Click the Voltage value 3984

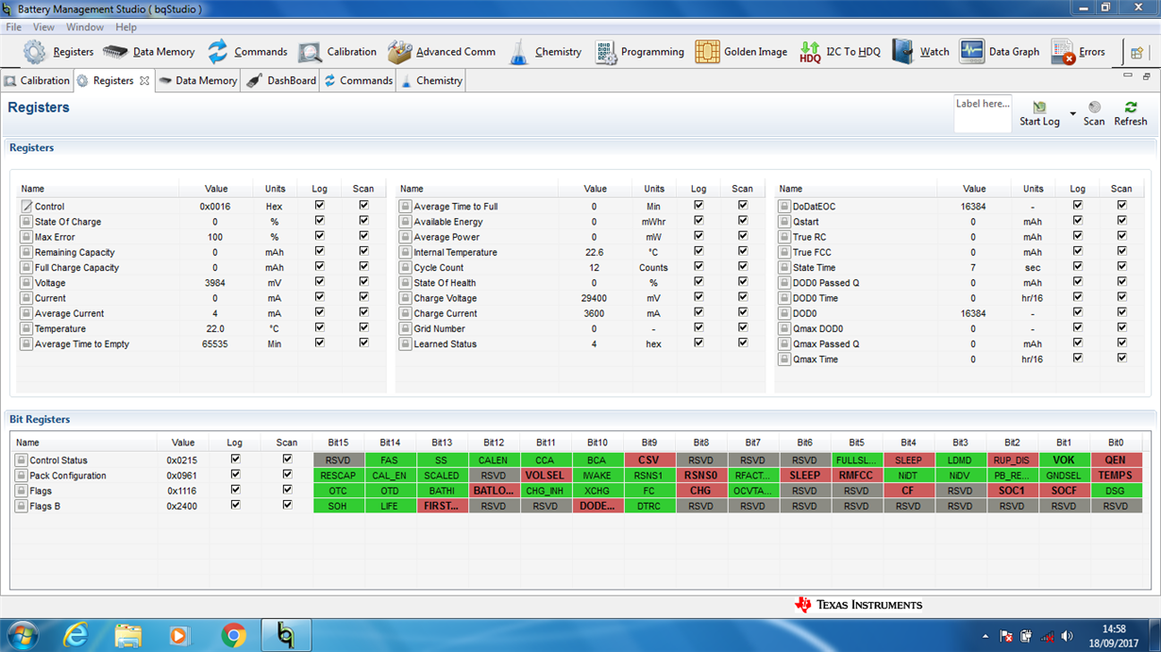point(215,283)
